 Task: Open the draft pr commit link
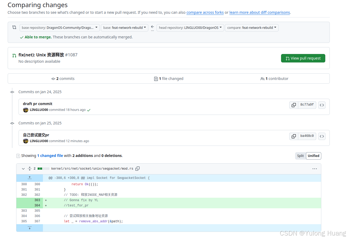38,104
